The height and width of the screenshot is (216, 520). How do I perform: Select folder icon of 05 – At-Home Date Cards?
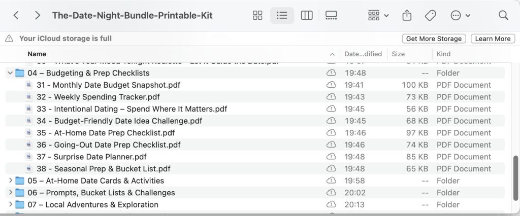click(20, 181)
